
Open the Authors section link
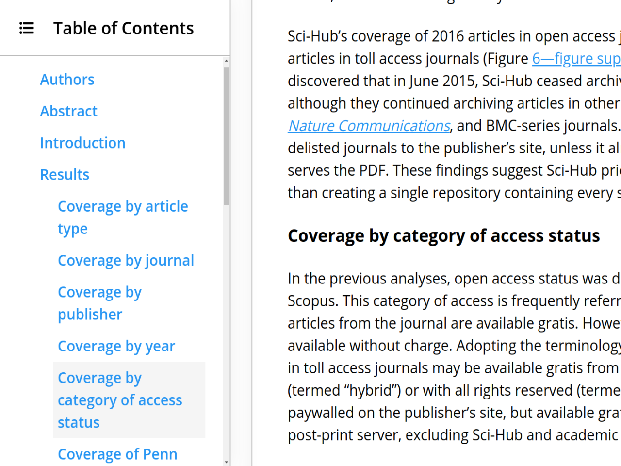67,80
